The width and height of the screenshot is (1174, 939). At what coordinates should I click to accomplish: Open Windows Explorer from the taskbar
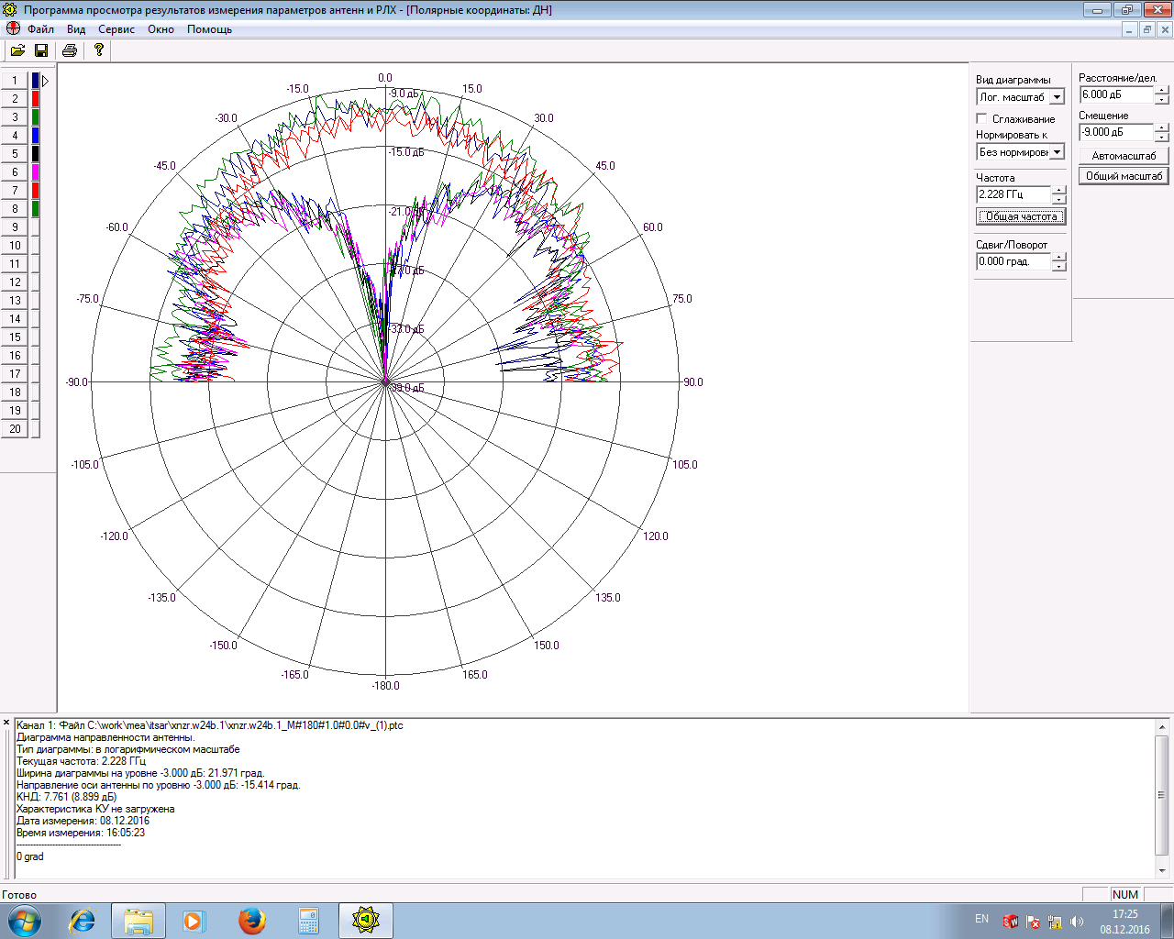coord(138,920)
